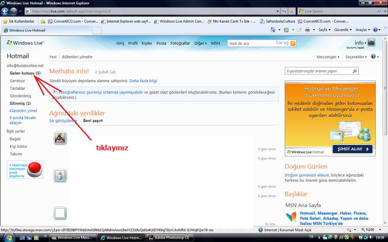Expand the Diğer menu in Windows Live header
Viewport: 388px width, 242px height.
pyautogui.click(x=200, y=43)
